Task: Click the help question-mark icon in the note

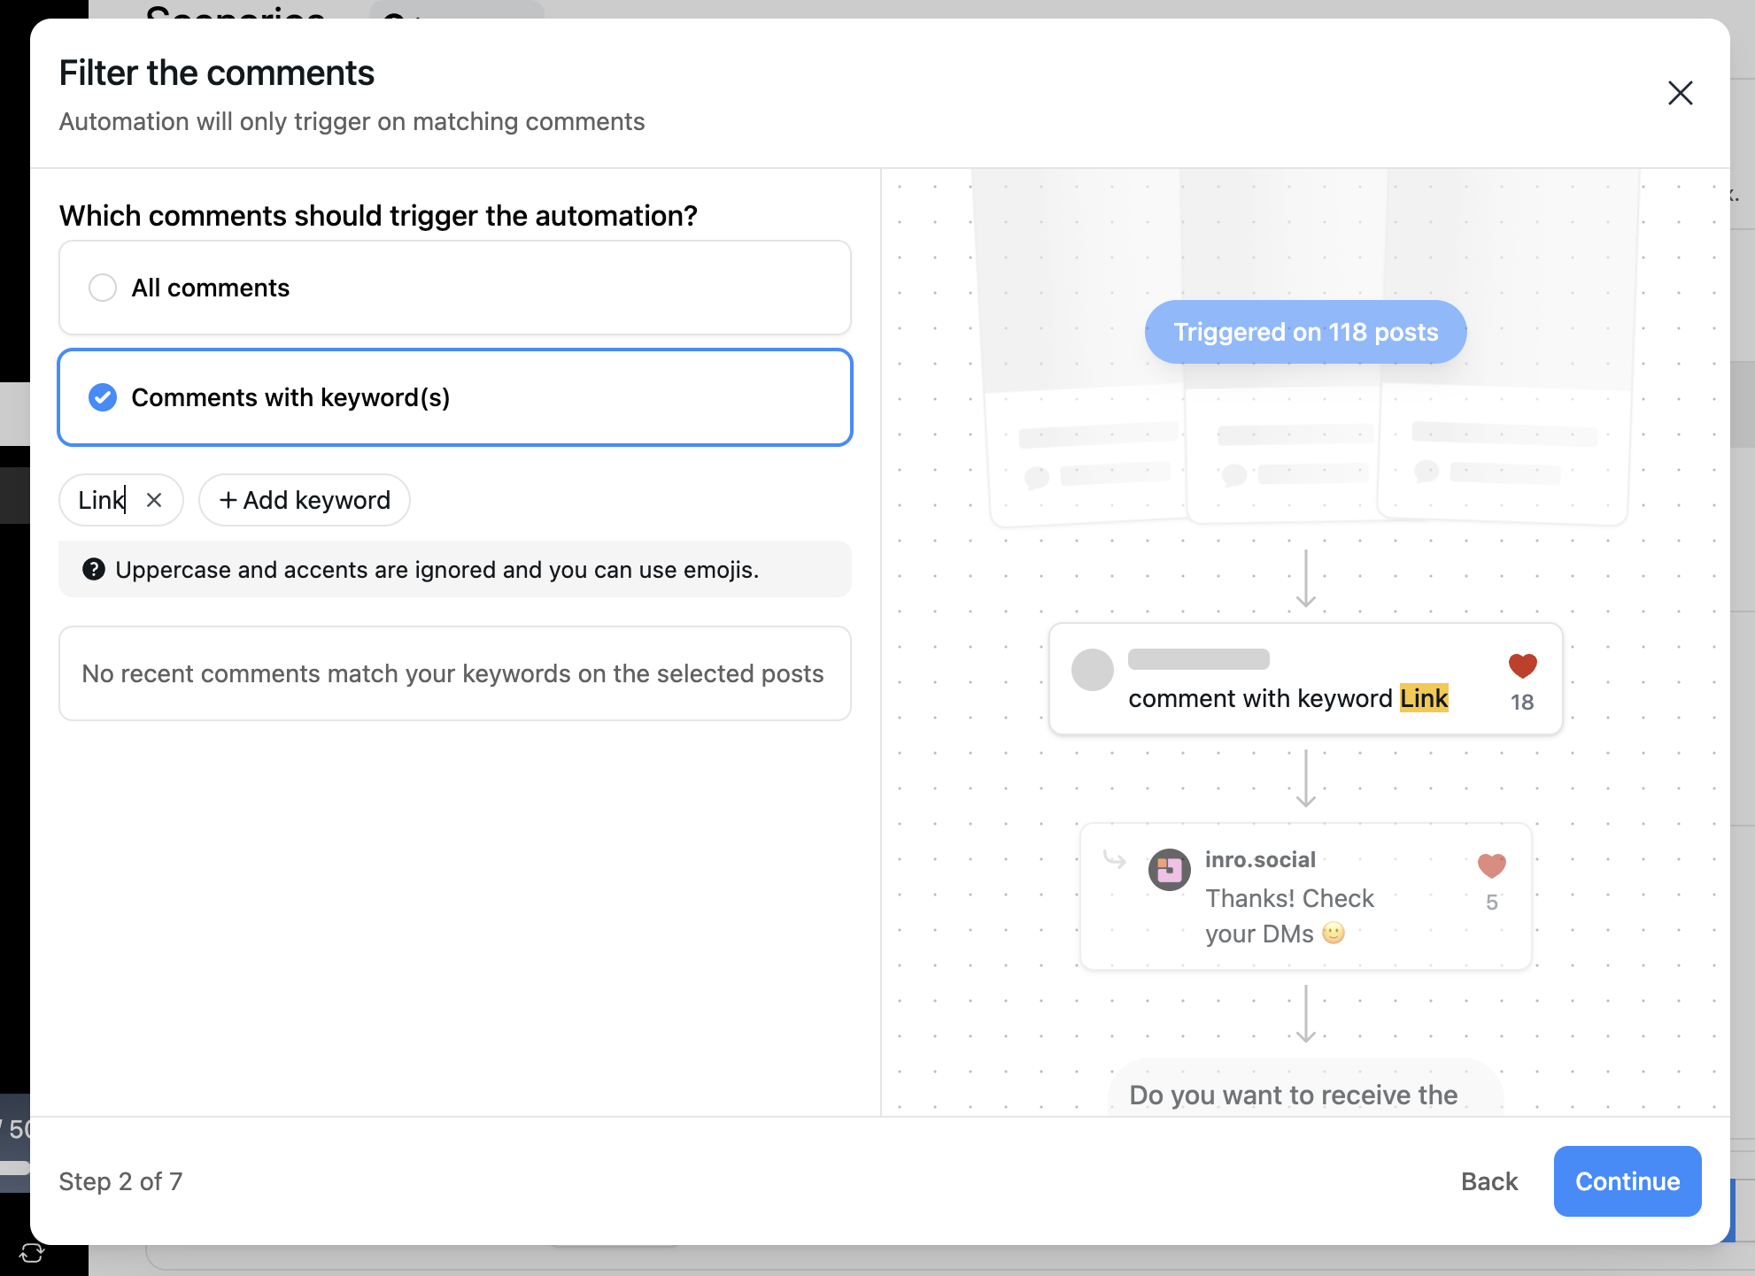Action: point(95,569)
